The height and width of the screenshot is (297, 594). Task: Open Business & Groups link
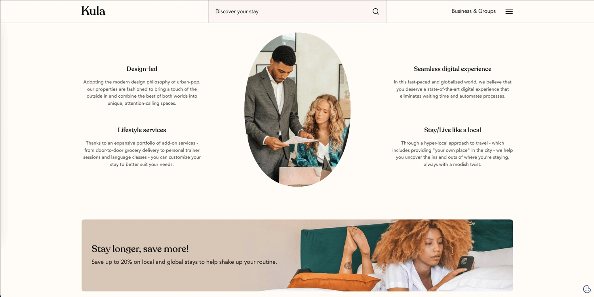pyautogui.click(x=474, y=11)
